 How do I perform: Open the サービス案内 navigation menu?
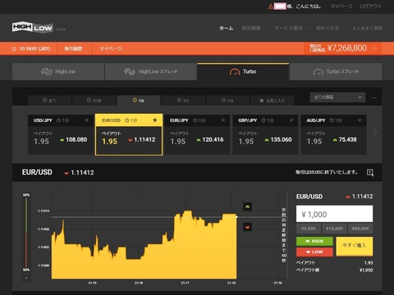291,28
